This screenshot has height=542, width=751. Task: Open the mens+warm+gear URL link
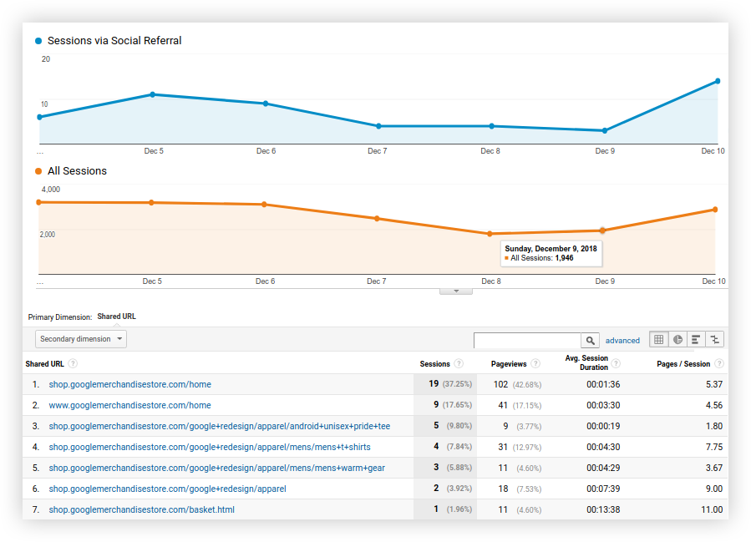pos(216,468)
